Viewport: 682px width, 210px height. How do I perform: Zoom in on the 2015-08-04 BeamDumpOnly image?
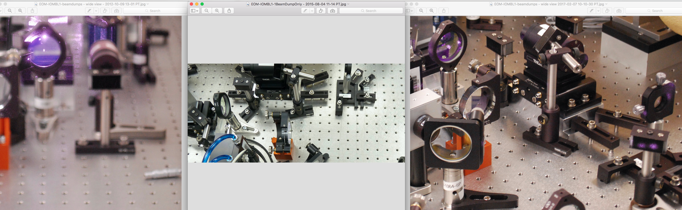pos(217,11)
